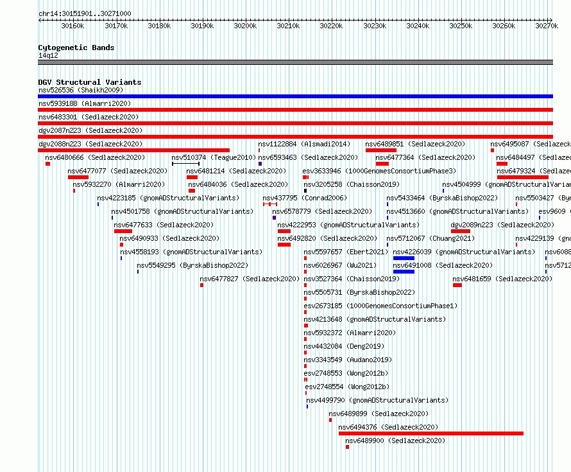Click label nsv6481659 (Sedlazeck2020)
The image size is (571, 472).
click(x=502, y=279)
